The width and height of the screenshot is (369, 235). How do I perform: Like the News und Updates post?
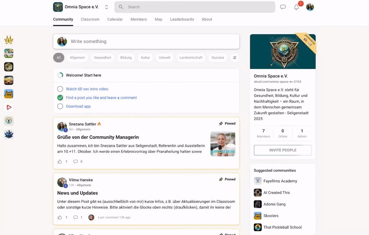pyautogui.click(x=60, y=217)
